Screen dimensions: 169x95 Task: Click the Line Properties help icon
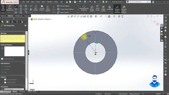25,25
